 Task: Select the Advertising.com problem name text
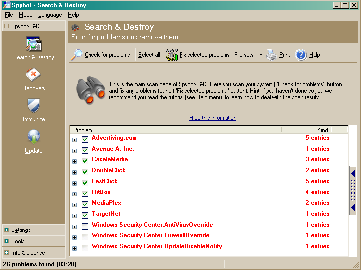click(x=114, y=138)
